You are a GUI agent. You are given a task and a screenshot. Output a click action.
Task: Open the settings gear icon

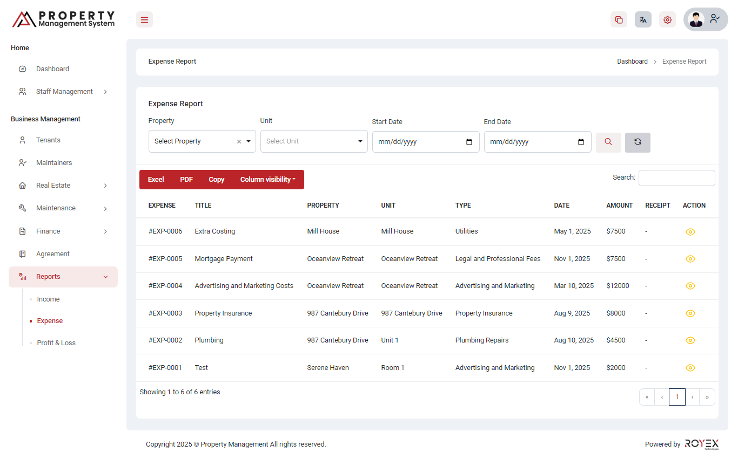[667, 20]
